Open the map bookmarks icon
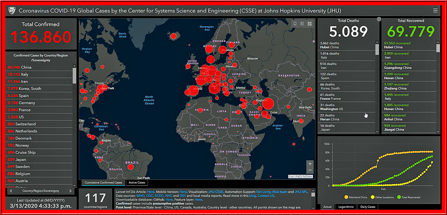The width and height of the screenshot is (447, 215). 295,24
